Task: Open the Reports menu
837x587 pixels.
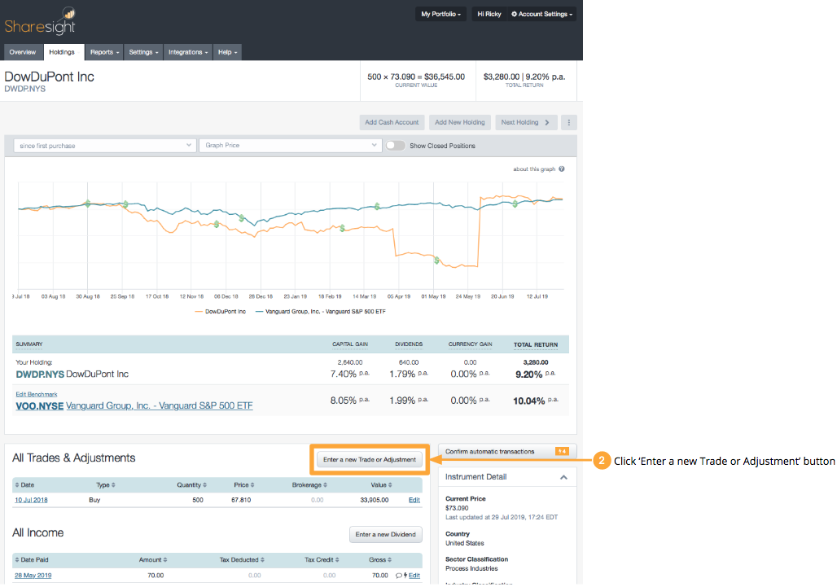Action: [x=104, y=52]
